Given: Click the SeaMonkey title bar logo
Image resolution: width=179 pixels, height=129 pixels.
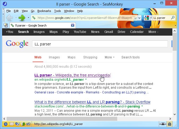Looking at the screenshot, I should click(5, 4).
